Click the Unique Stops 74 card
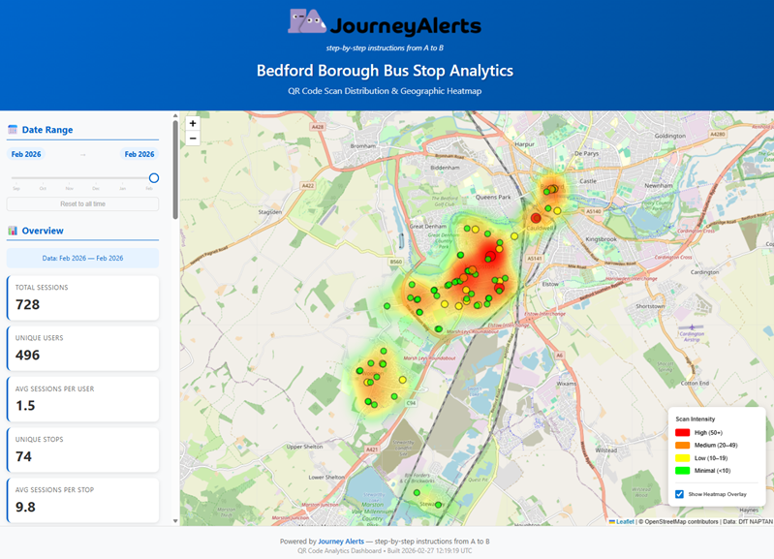The height and width of the screenshot is (559, 774). 83,450
